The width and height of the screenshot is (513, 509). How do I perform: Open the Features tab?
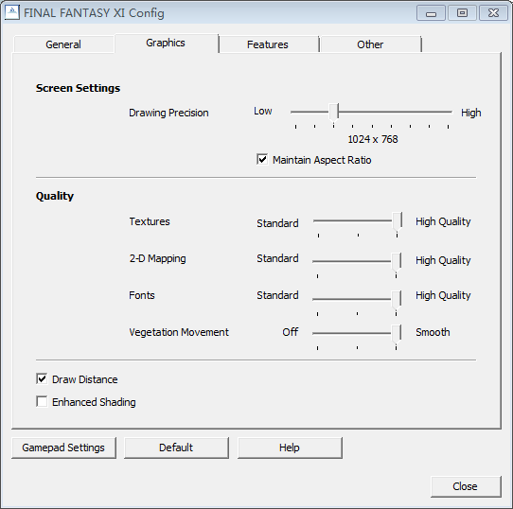(x=268, y=44)
